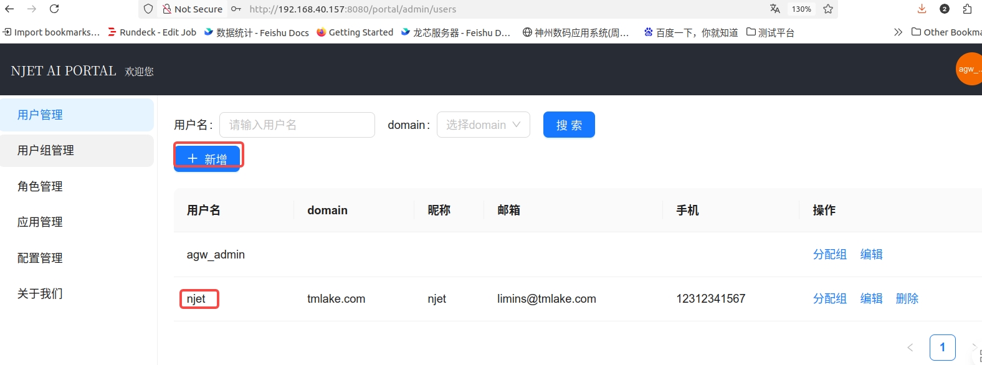Click 编辑 for agw_admin

coord(871,254)
